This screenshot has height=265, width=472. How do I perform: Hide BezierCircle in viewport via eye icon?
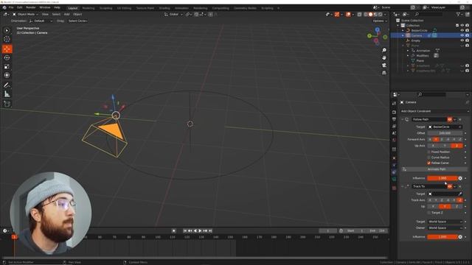tap(462, 30)
